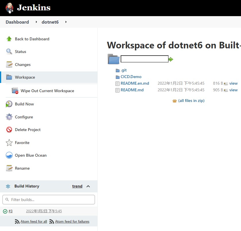241x231 pixels.
Task: Open the Changes sidebar item
Action: (23, 65)
